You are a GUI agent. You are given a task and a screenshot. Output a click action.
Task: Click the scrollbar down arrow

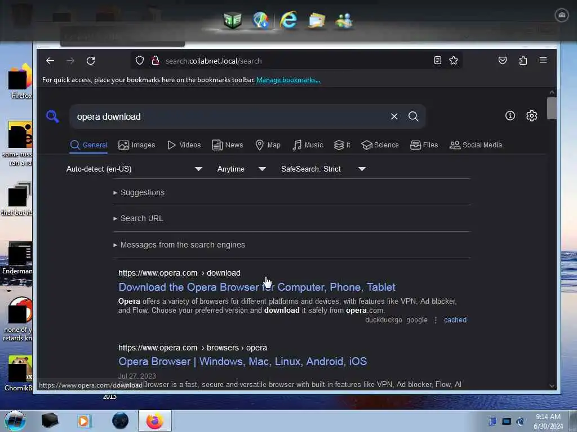[552, 386]
